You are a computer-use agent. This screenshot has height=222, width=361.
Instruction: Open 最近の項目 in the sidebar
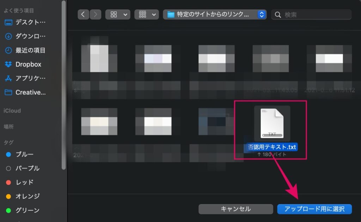[30, 50]
